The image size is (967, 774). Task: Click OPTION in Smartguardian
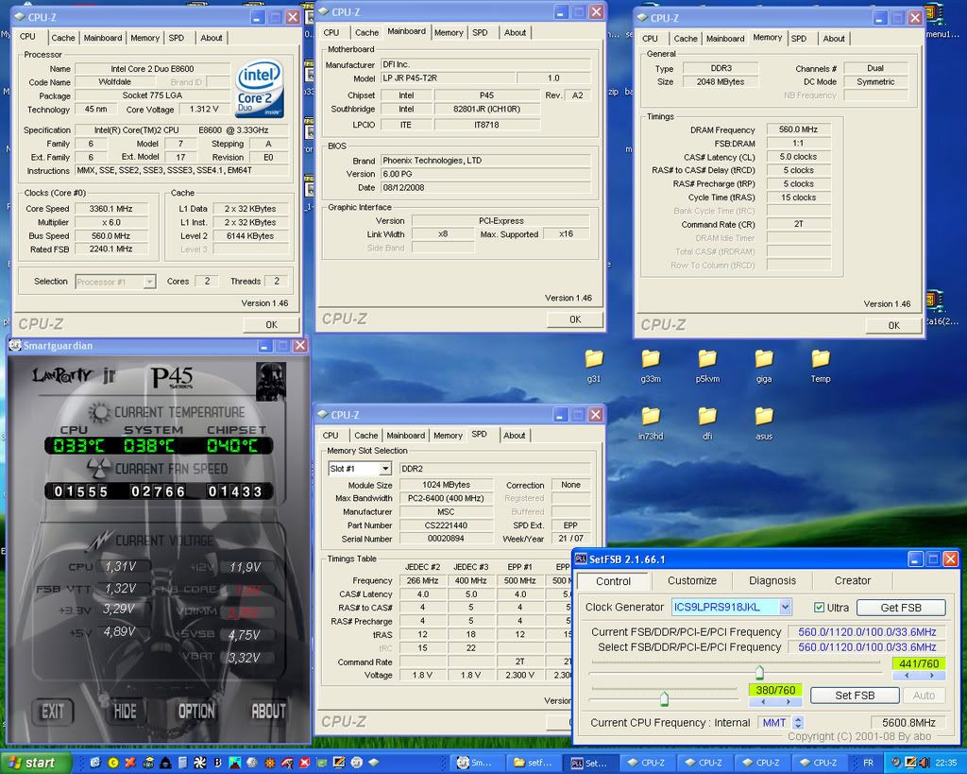pyautogui.click(x=196, y=711)
